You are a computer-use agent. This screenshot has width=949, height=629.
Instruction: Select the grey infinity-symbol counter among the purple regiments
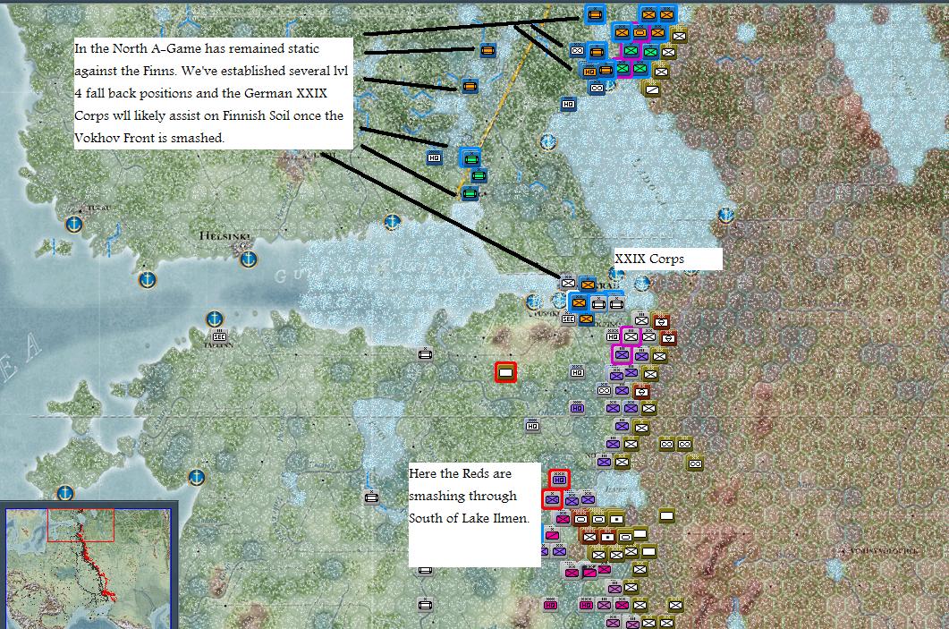pyautogui.click(x=604, y=390)
